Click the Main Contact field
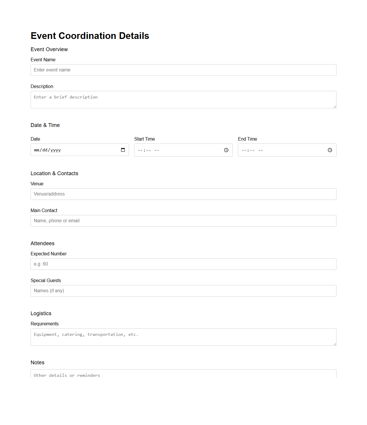 pos(183,221)
